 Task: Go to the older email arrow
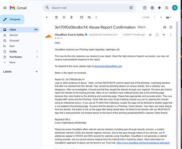(x=161, y=17)
